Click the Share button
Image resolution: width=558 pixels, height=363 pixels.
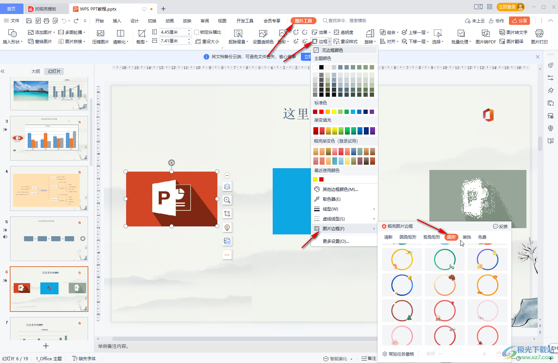click(x=519, y=21)
